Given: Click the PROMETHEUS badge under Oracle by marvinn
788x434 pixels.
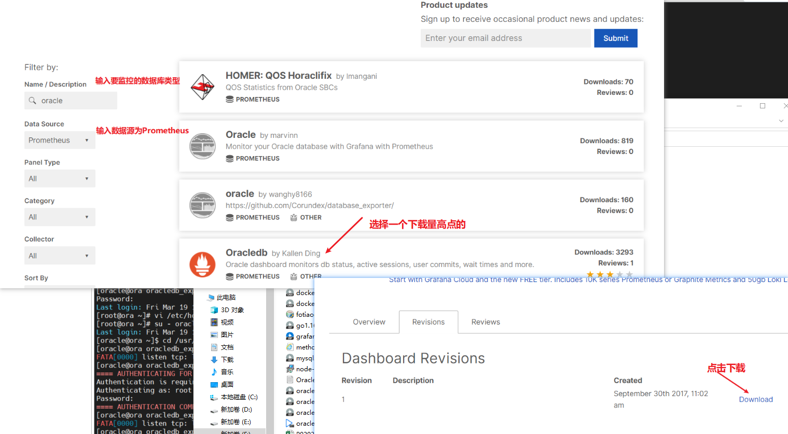Looking at the screenshot, I should [x=253, y=158].
